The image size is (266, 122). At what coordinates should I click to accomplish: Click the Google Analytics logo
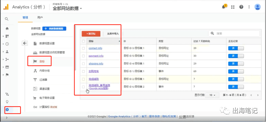point(6,7)
